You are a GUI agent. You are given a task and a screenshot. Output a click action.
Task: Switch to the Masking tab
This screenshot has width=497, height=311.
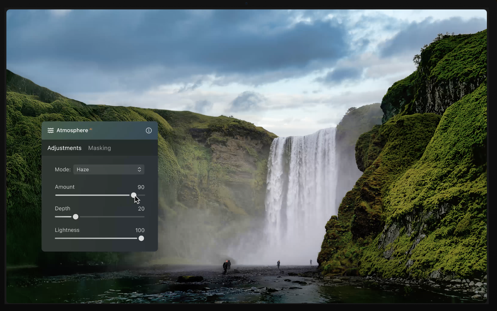coord(99,148)
